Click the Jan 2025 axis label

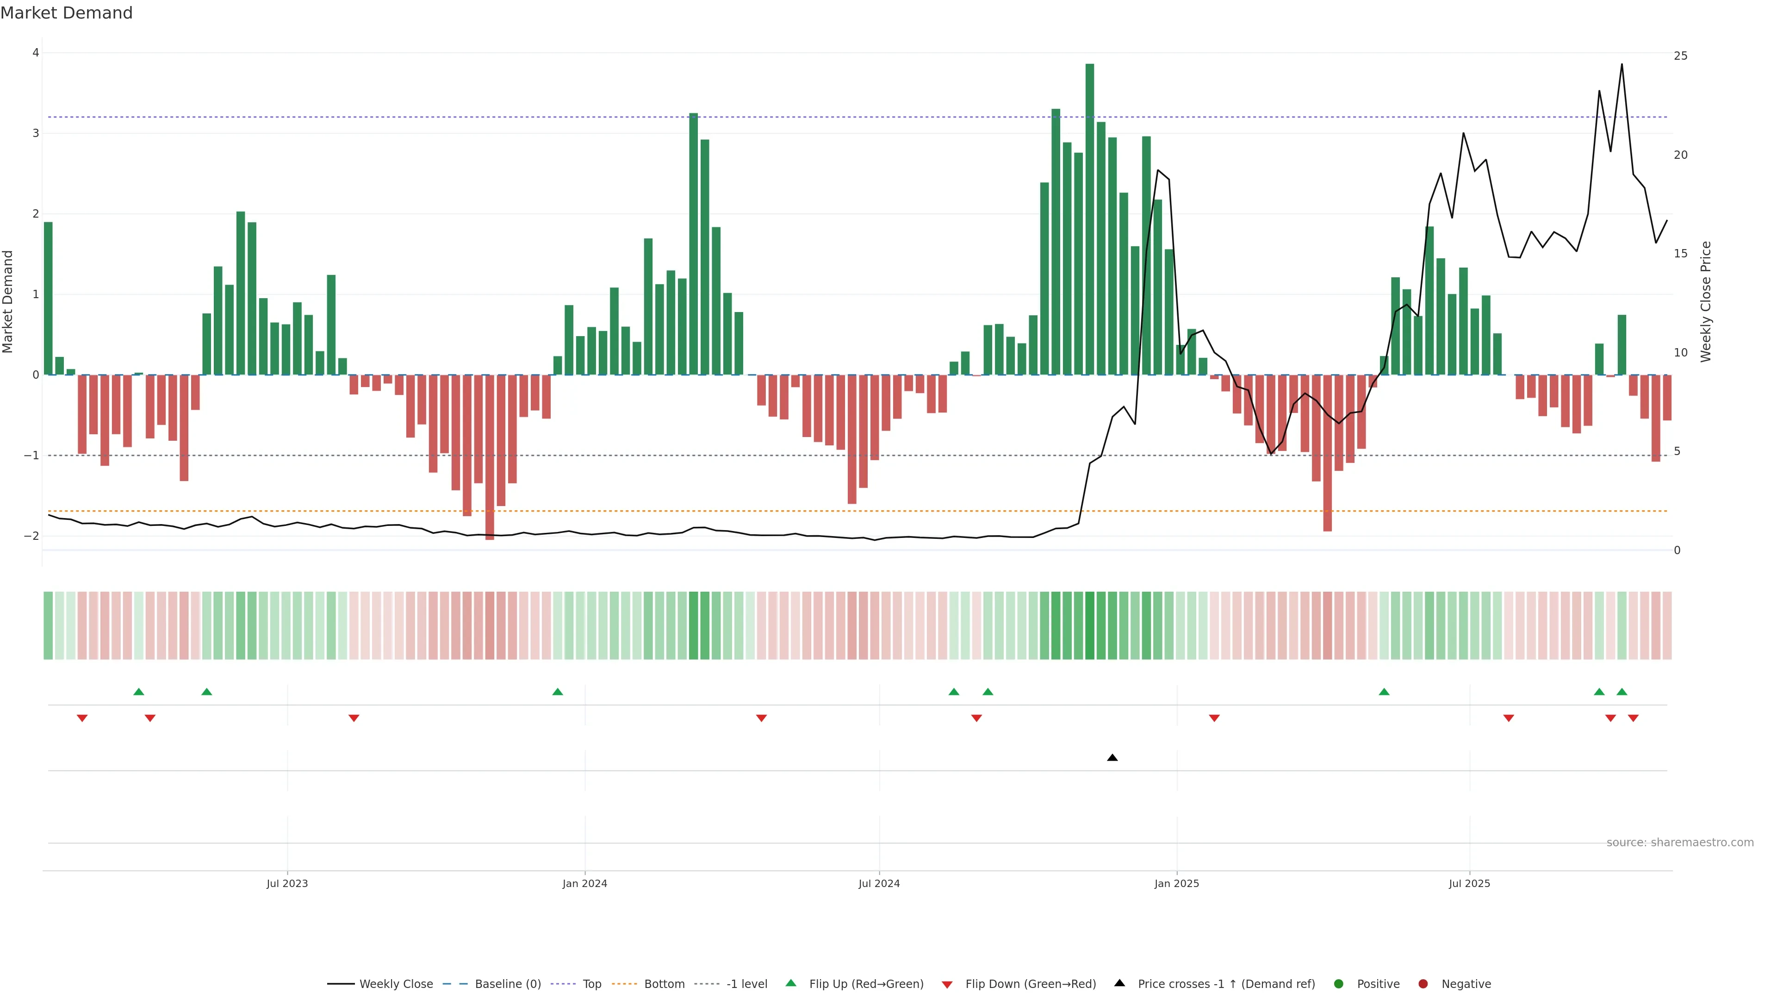[x=1176, y=883]
